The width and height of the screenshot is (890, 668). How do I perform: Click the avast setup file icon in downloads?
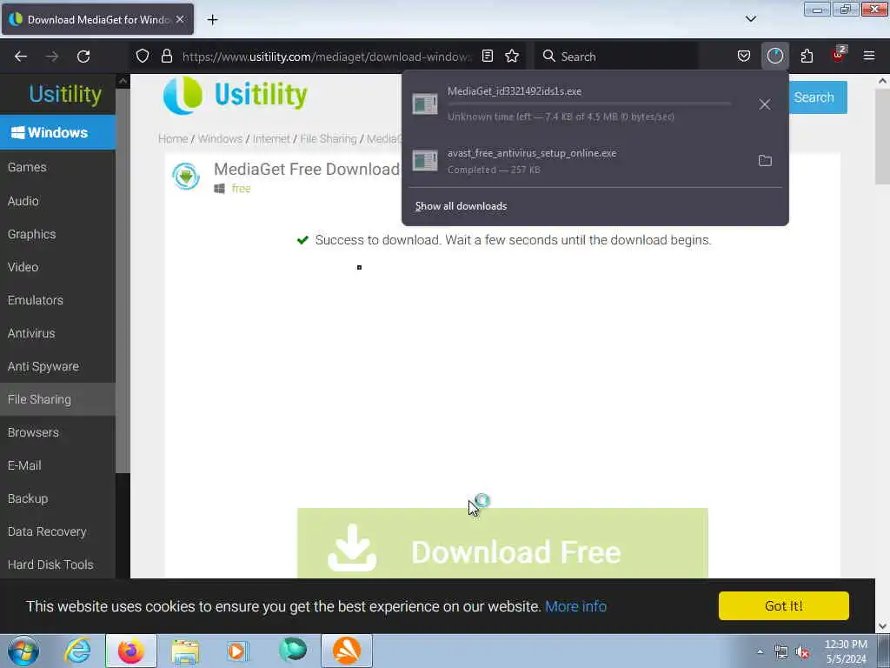coord(424,161)
